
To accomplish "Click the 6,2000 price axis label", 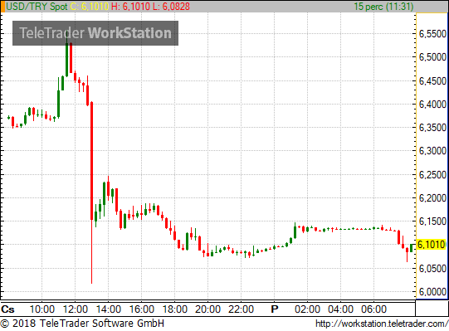I will (x=432, y=198).
